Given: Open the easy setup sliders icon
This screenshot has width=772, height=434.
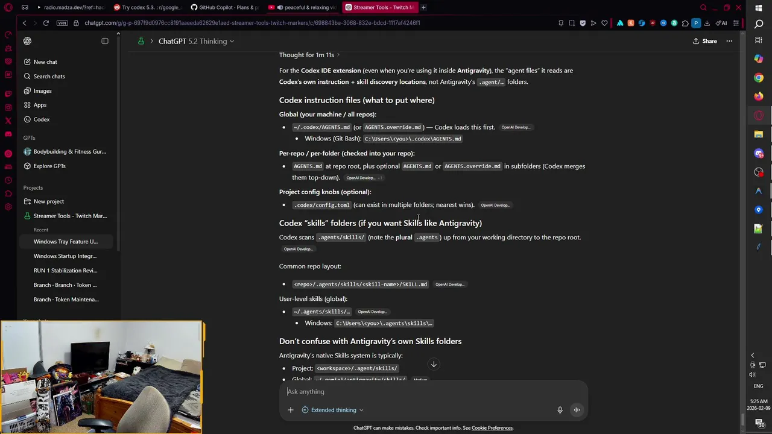Looking at the screenshot, I should (736, 23).
